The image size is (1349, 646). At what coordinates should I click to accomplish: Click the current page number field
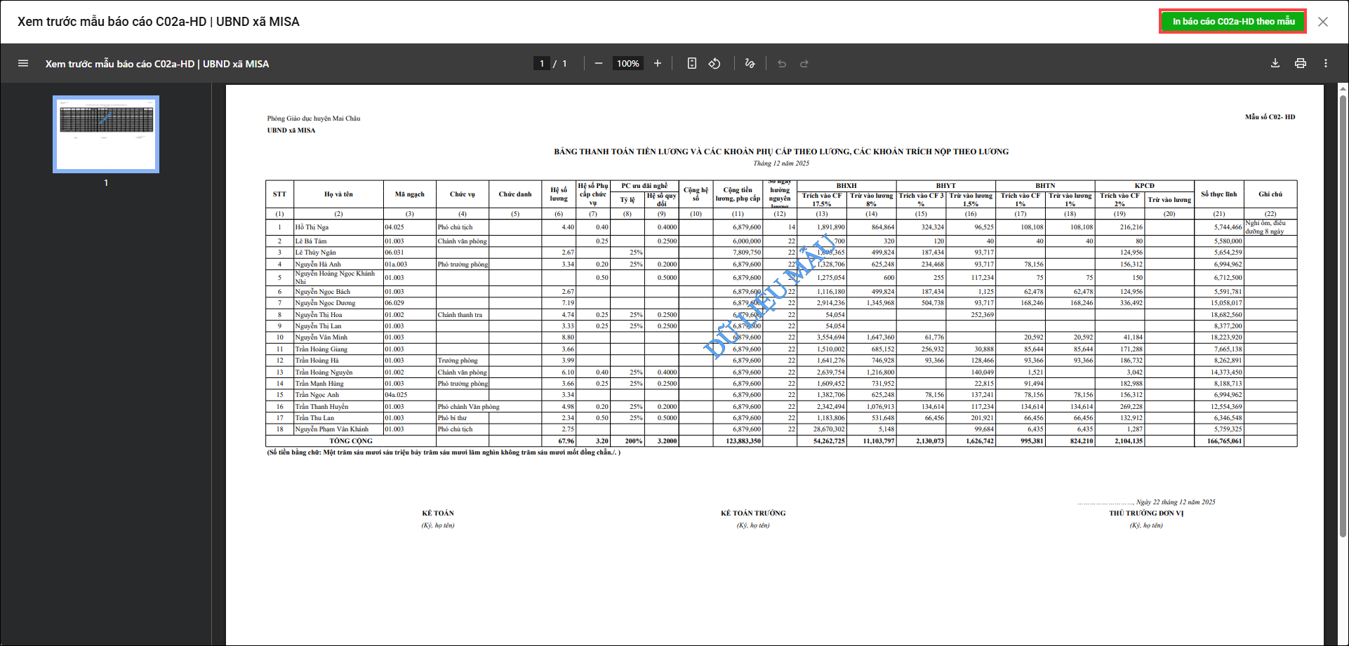[542, 64]
